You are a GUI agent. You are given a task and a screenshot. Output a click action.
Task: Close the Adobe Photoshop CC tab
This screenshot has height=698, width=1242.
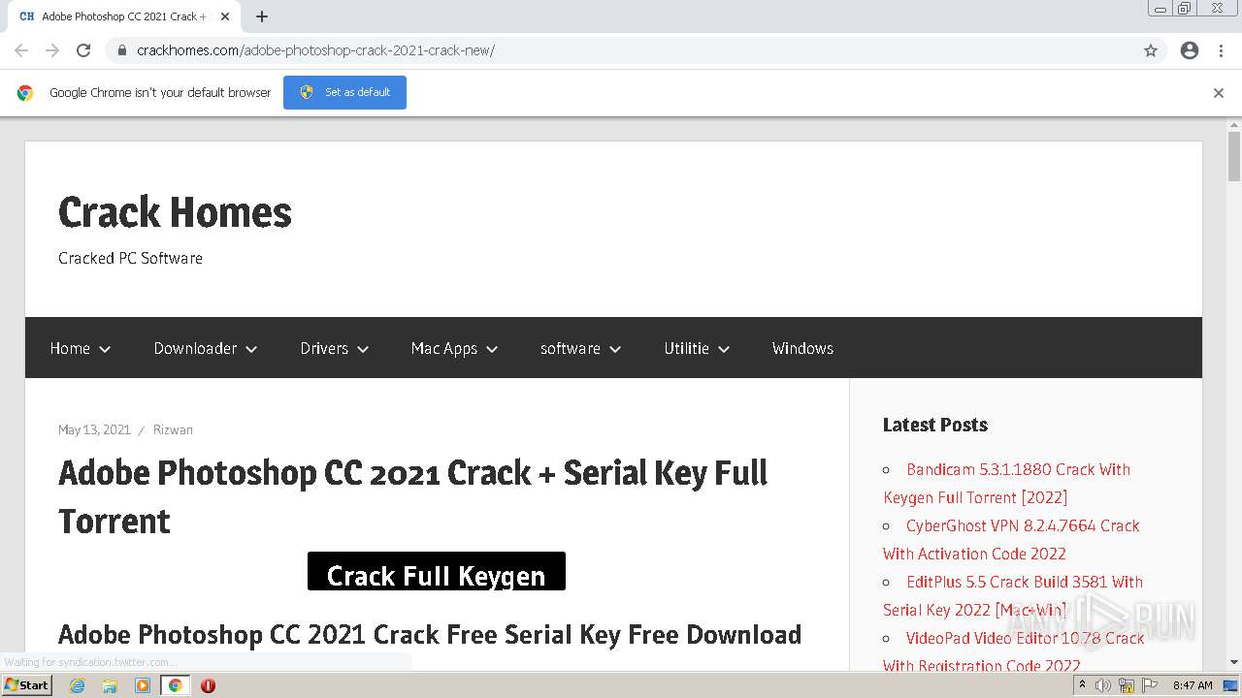[225, 16]
